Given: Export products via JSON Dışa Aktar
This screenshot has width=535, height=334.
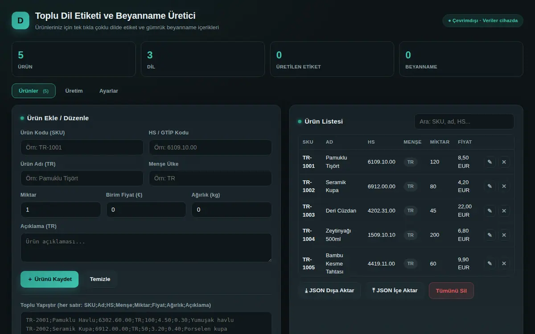Looking at the screenshot, I should pos(329,290).
